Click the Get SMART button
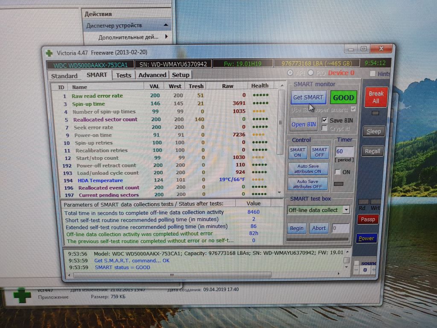The image size is (437, 328). coord(308,97)
